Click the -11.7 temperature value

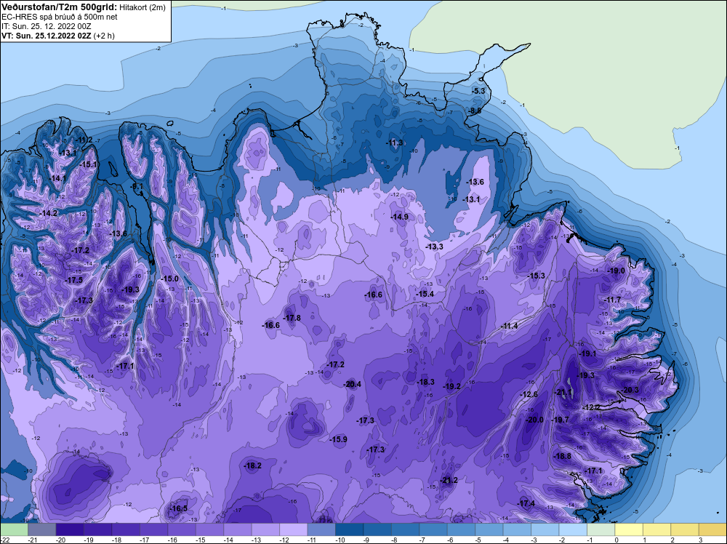coord(612,300)
